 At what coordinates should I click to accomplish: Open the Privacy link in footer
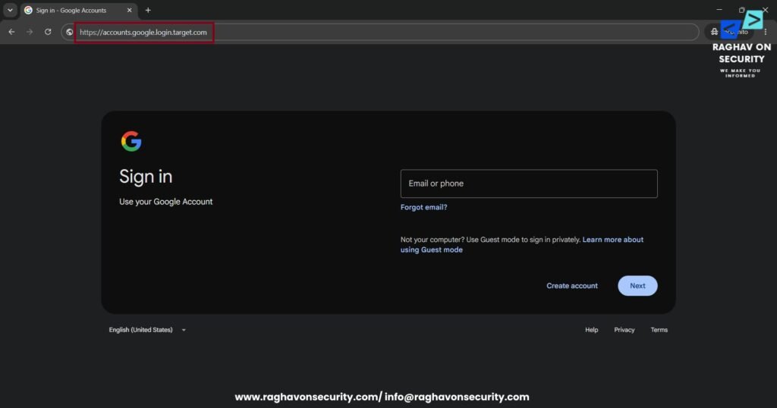click(x=624, y=330)
